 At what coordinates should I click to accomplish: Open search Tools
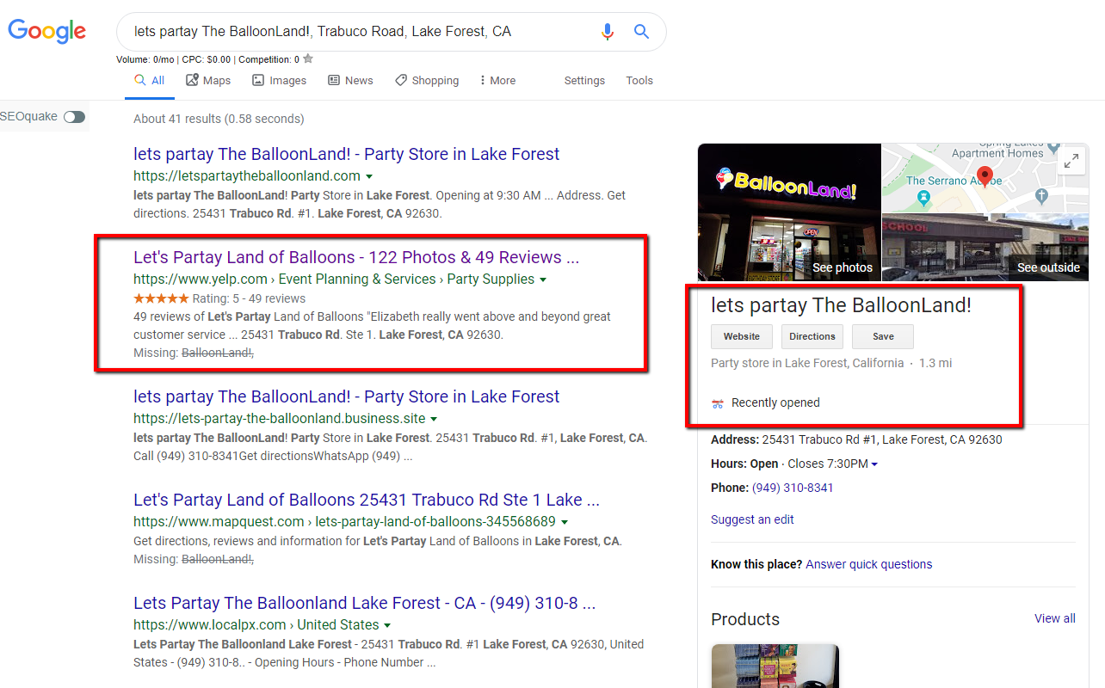[639, 80]
